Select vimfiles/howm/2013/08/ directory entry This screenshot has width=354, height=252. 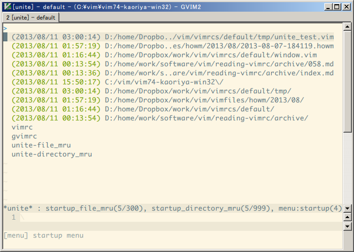coord(158,100)
